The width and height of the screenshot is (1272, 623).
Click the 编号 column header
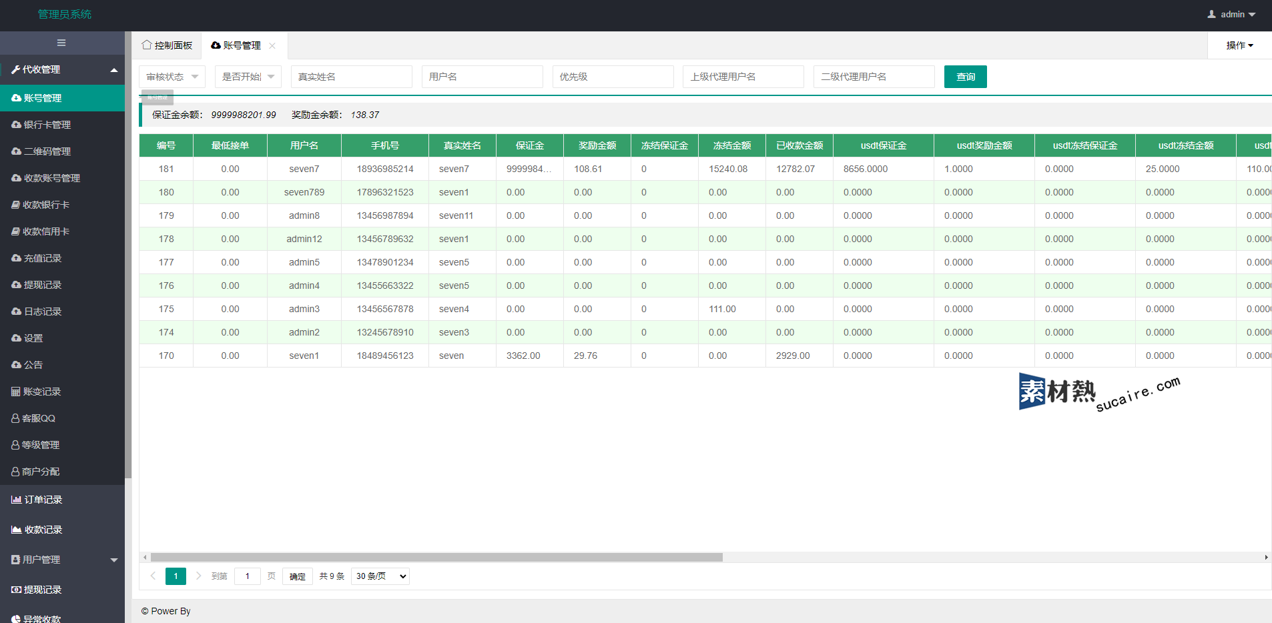tap(166, 145)
